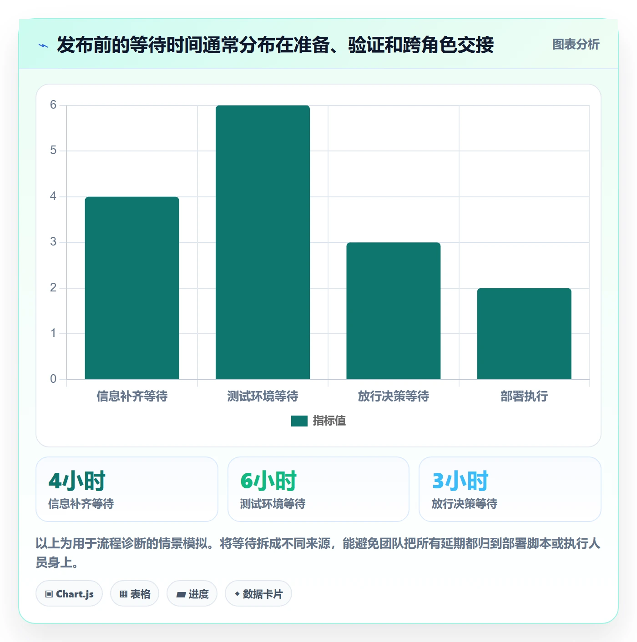This screenshot has width=637, height=642.
Task: Click the 信息补齐等待 x-axis label
Action: pyautogui.click(x=132, y=396)
